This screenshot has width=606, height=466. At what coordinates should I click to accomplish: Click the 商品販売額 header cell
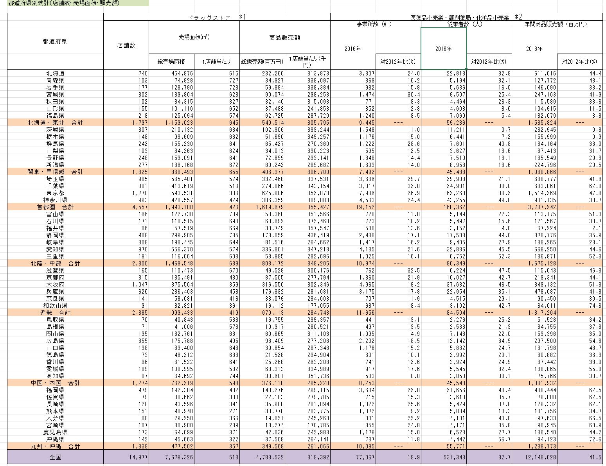click(284, 37)
